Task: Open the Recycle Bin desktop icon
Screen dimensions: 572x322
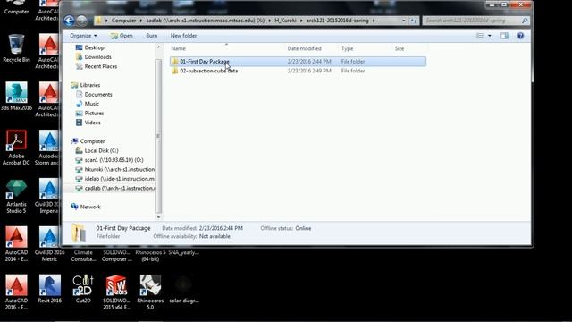Action: tap(16, 48)
